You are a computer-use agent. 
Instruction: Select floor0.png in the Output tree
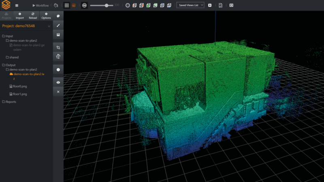coord(20,86)
